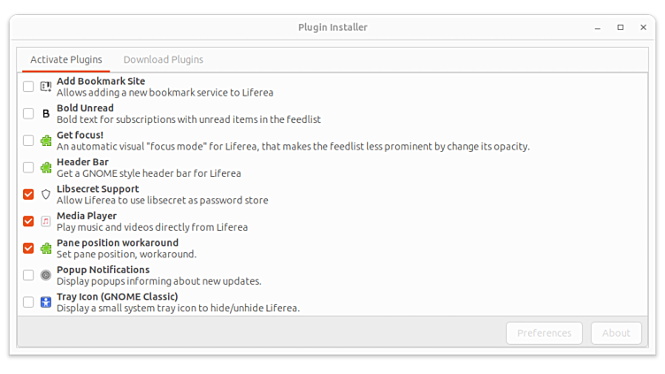This screenshot has width=665, height=374.
Task: Enable the Add Bookmark Site checkbox
Action: (x=28, y=87)
